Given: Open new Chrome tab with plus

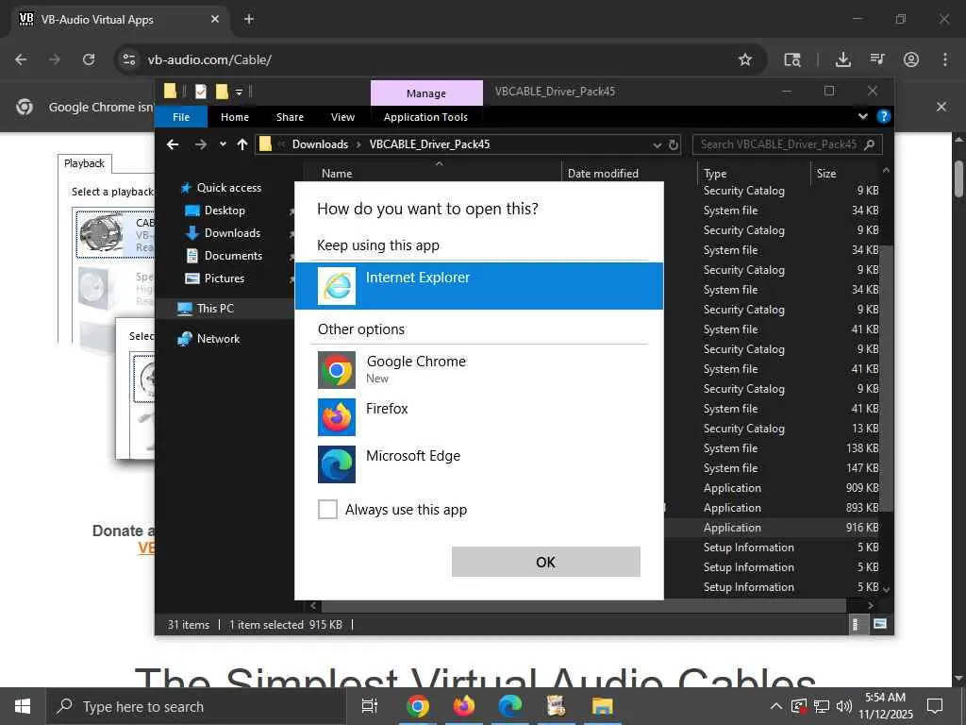Looking at the screenshot, I should click(x=249, y=19).
